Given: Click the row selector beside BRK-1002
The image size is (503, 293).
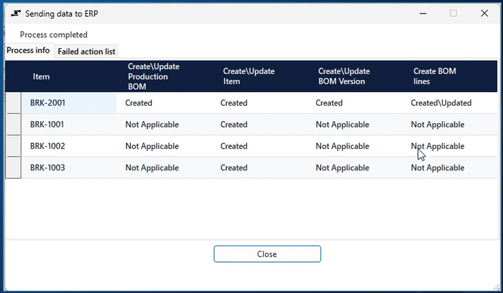Looking at the screenshot, I should coord(13,146).
